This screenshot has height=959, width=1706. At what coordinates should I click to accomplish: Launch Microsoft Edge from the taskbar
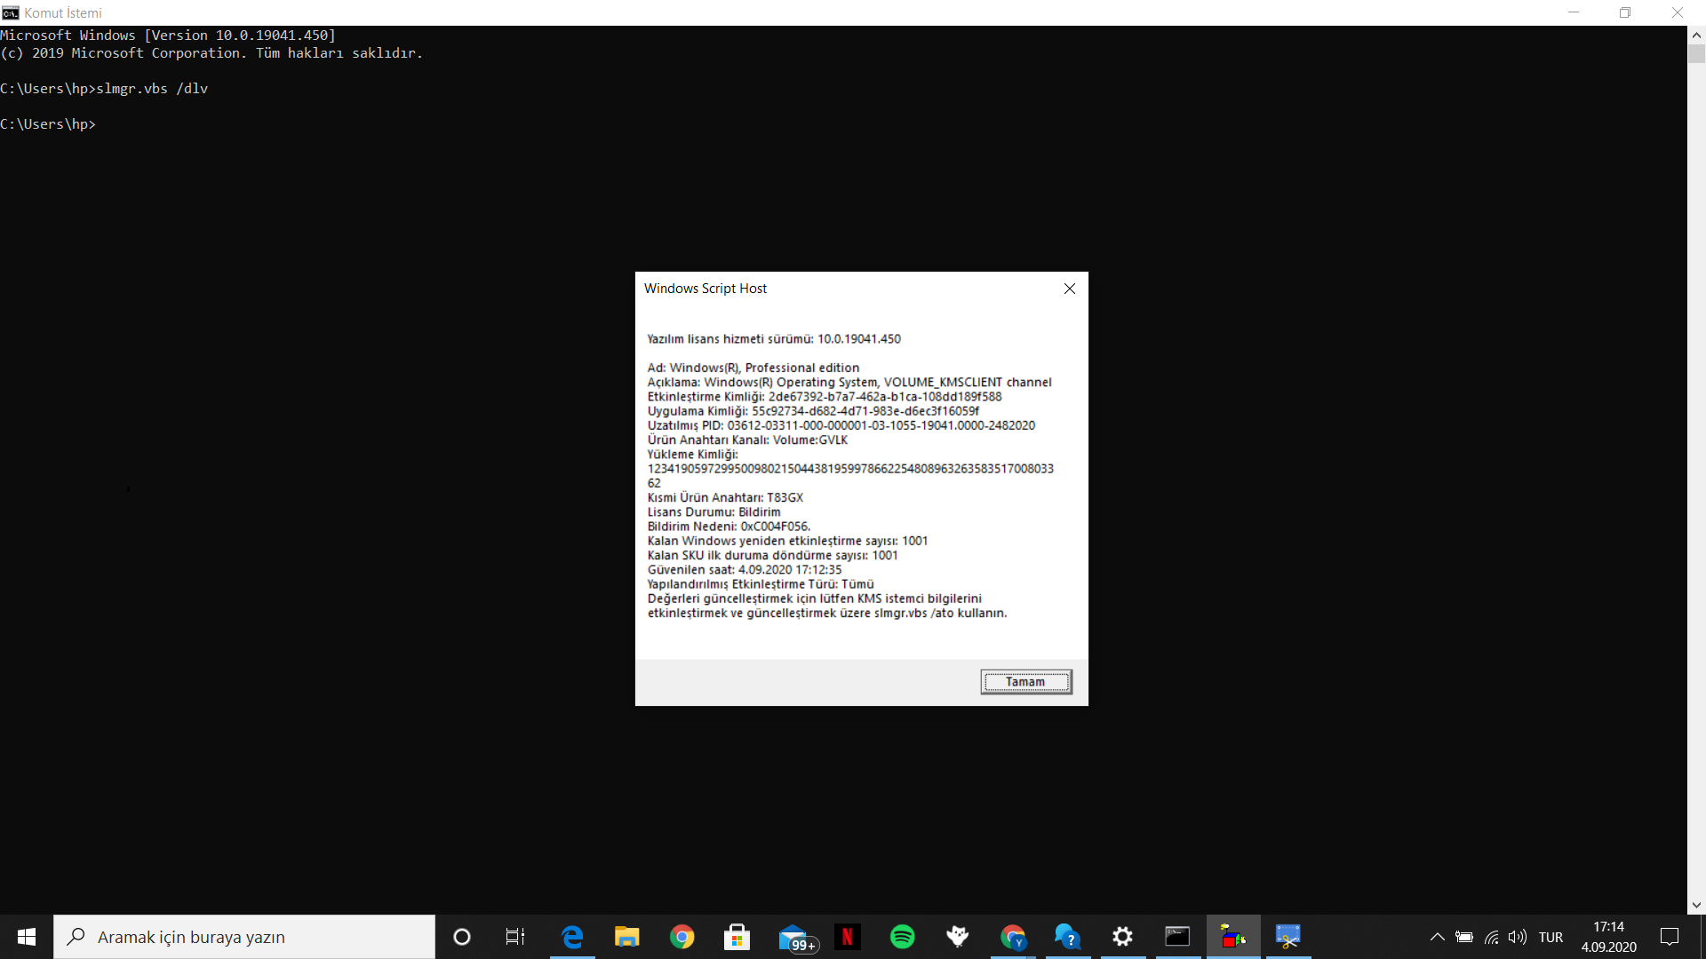[572, 937]
